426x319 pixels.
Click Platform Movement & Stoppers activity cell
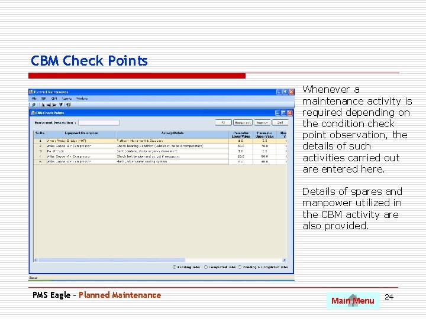(173, 141)
